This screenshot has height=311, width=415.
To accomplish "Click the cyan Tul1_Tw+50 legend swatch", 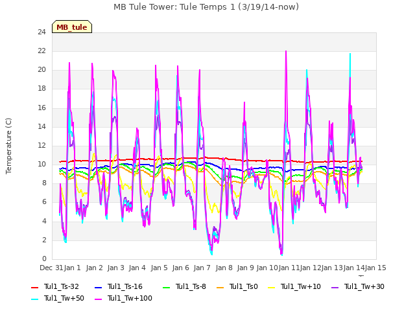I will (x=35, y=299).
